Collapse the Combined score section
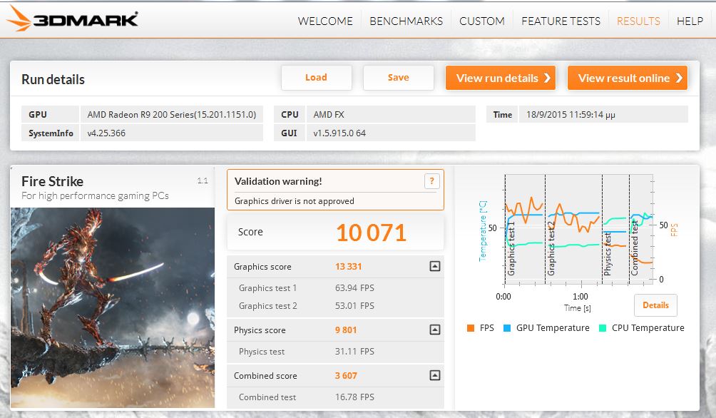 click(435, 375)
